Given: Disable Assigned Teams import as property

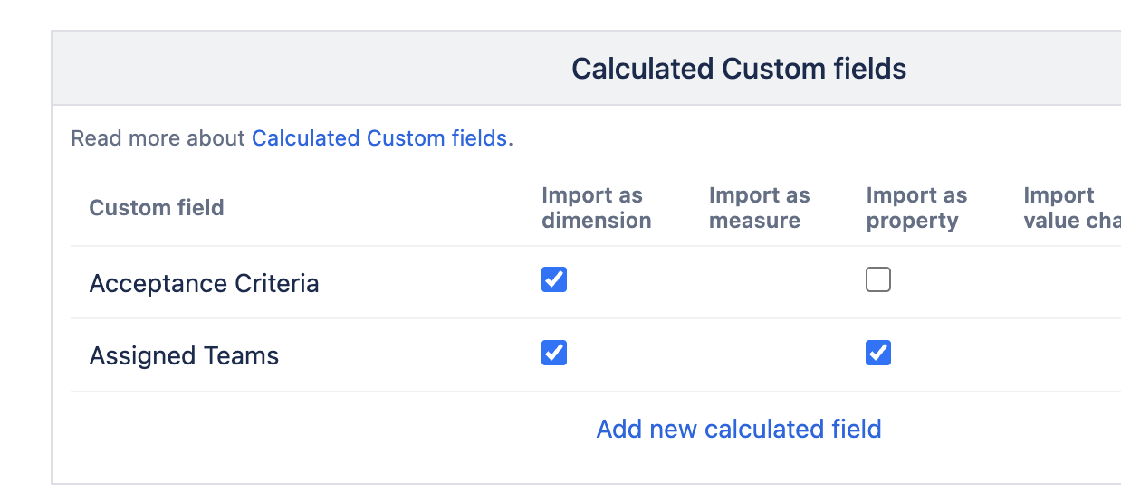Looking at the screenshot, I should (878, 353).
